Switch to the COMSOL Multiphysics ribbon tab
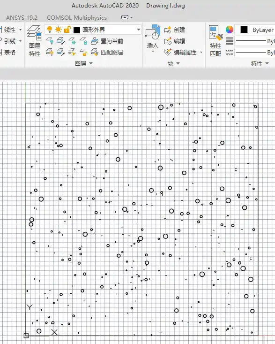This screenshot has width=275, height=344. click(x=77, y=17)
